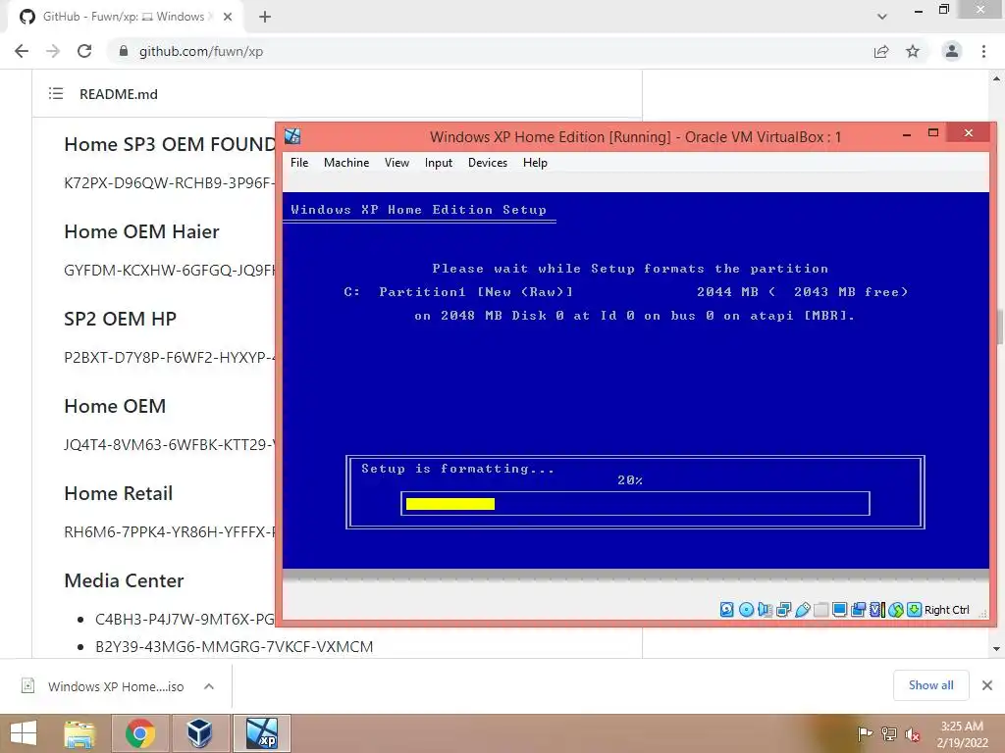Screen dimensions: 1005x753
Task: Bookmark this page with the star icon
Action: coord(913,51)
